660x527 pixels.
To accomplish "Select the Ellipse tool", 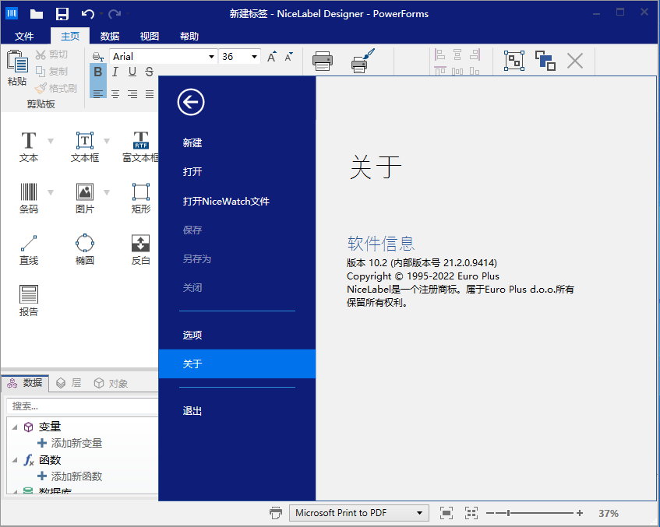I will 85,250.
